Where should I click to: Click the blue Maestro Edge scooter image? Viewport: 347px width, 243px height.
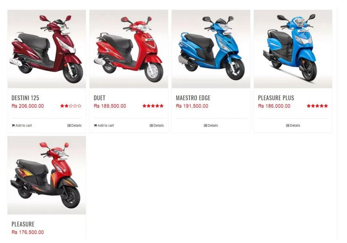(211, 49)
